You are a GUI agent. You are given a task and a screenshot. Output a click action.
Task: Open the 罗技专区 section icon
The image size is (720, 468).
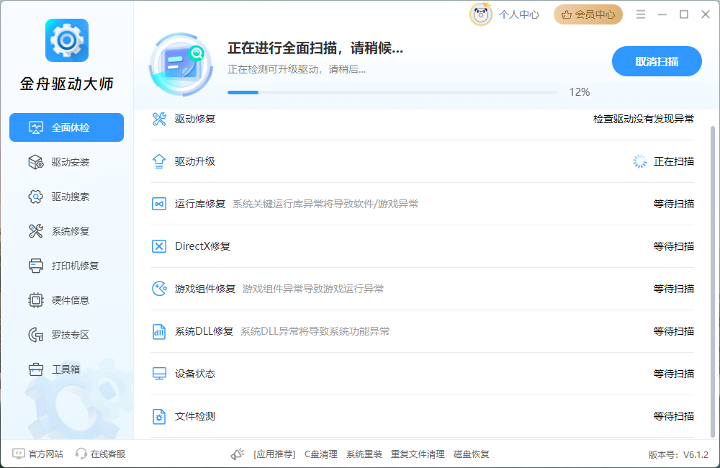click(36, 334)
